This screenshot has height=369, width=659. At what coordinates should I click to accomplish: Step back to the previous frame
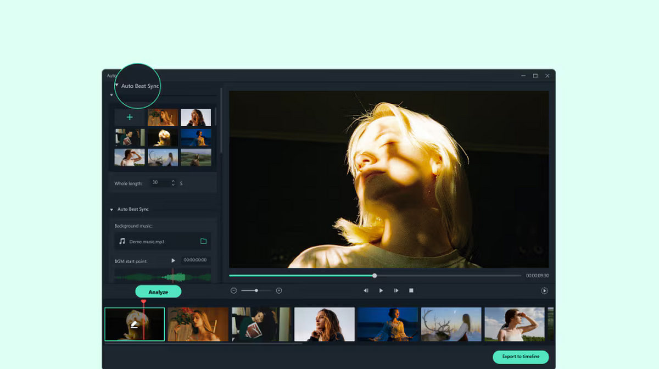click(x=366, y=290)
